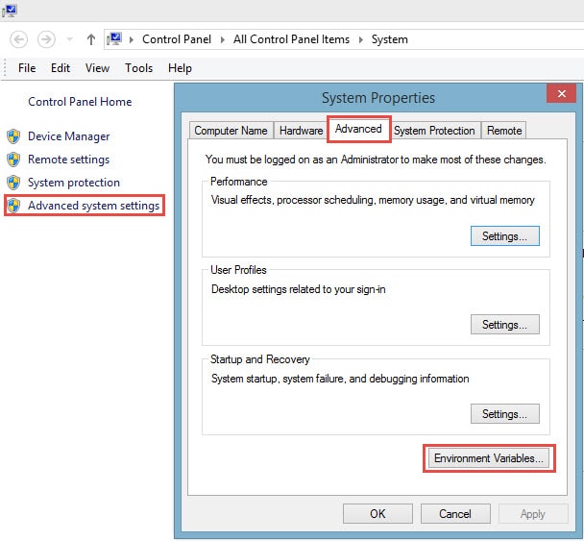The width and height of the screenshot is (584, 541).
Task: Click the Apply button
Action: pos(533,514)
